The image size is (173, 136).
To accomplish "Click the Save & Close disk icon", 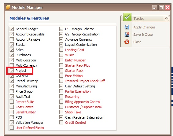I will pos(127,35).
